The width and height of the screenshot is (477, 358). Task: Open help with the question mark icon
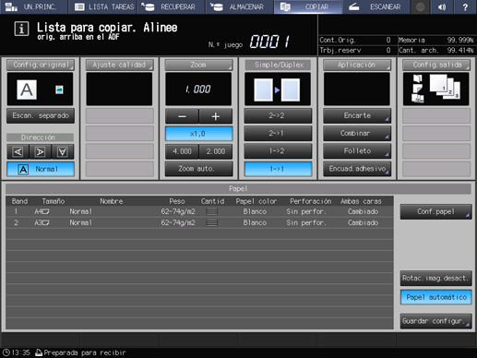pos(465,6)
